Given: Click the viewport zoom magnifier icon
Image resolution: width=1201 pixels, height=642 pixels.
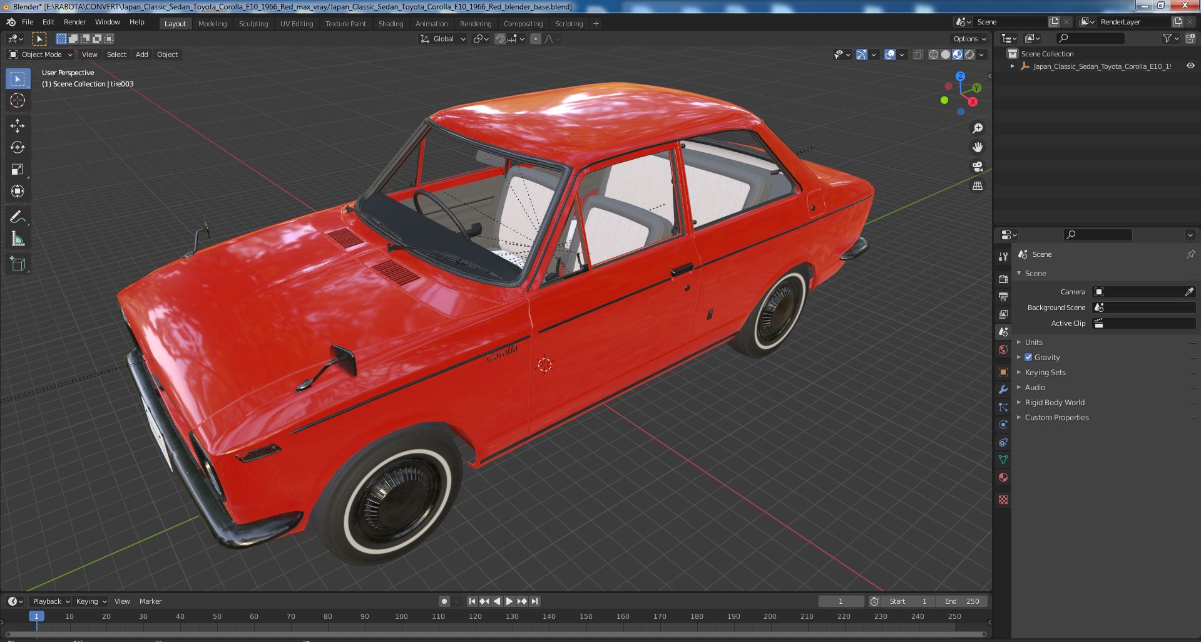Looking at the screenshot, I should (977, 128).
